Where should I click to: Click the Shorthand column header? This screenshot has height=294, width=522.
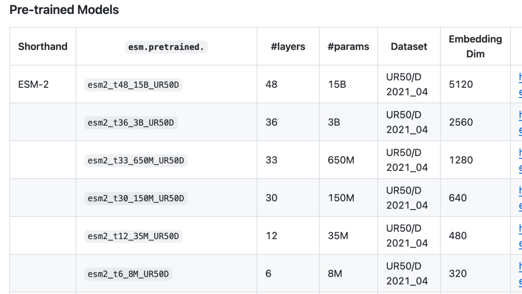click(x=43, y=46)
